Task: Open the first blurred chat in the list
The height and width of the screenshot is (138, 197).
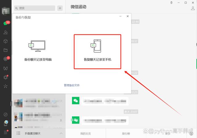Action: point(38,103)
